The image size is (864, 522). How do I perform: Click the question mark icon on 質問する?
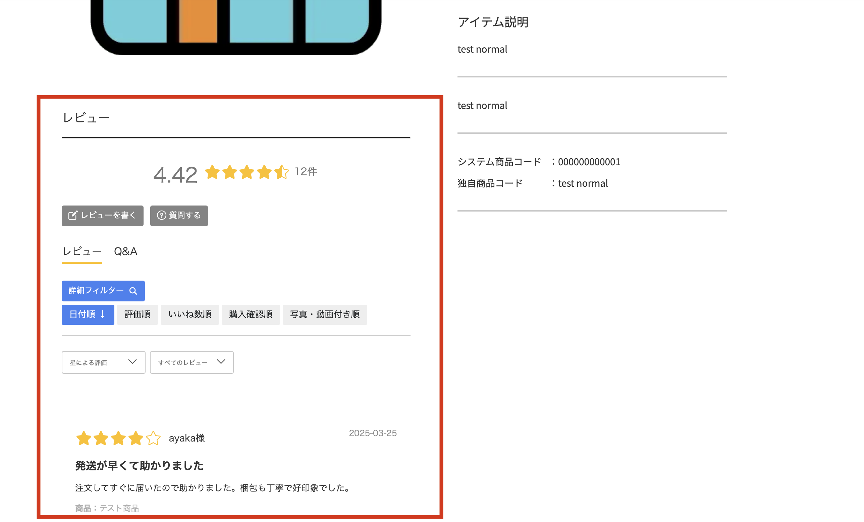161,216
